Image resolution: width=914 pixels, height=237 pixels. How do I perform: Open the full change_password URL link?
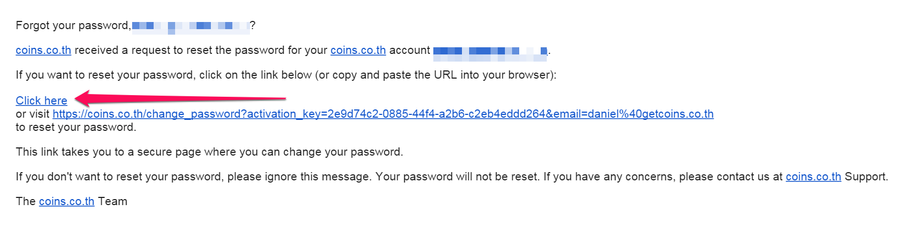click(x=383, y=114)
